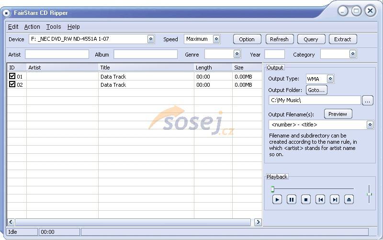Click the Year input field
This screenshot has width=383, height=240.
[x=274, y=54]
